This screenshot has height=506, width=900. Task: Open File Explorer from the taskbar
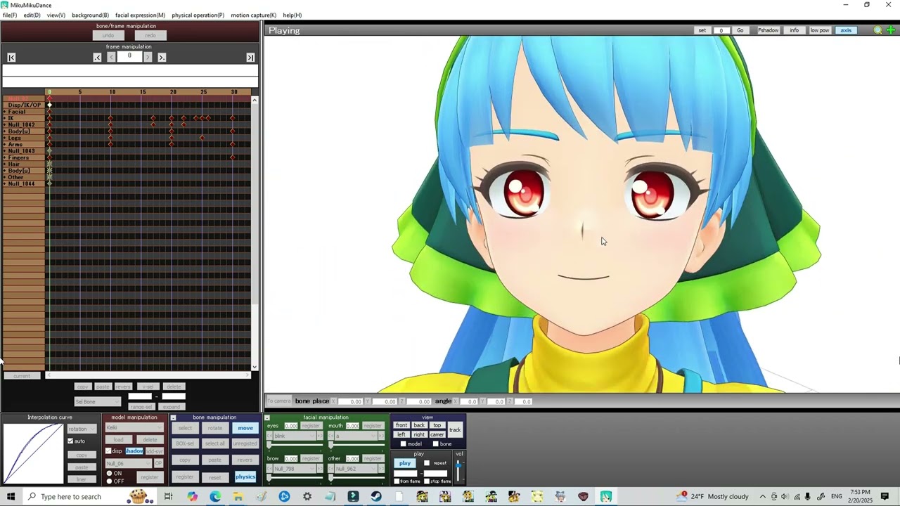[238, 497]
